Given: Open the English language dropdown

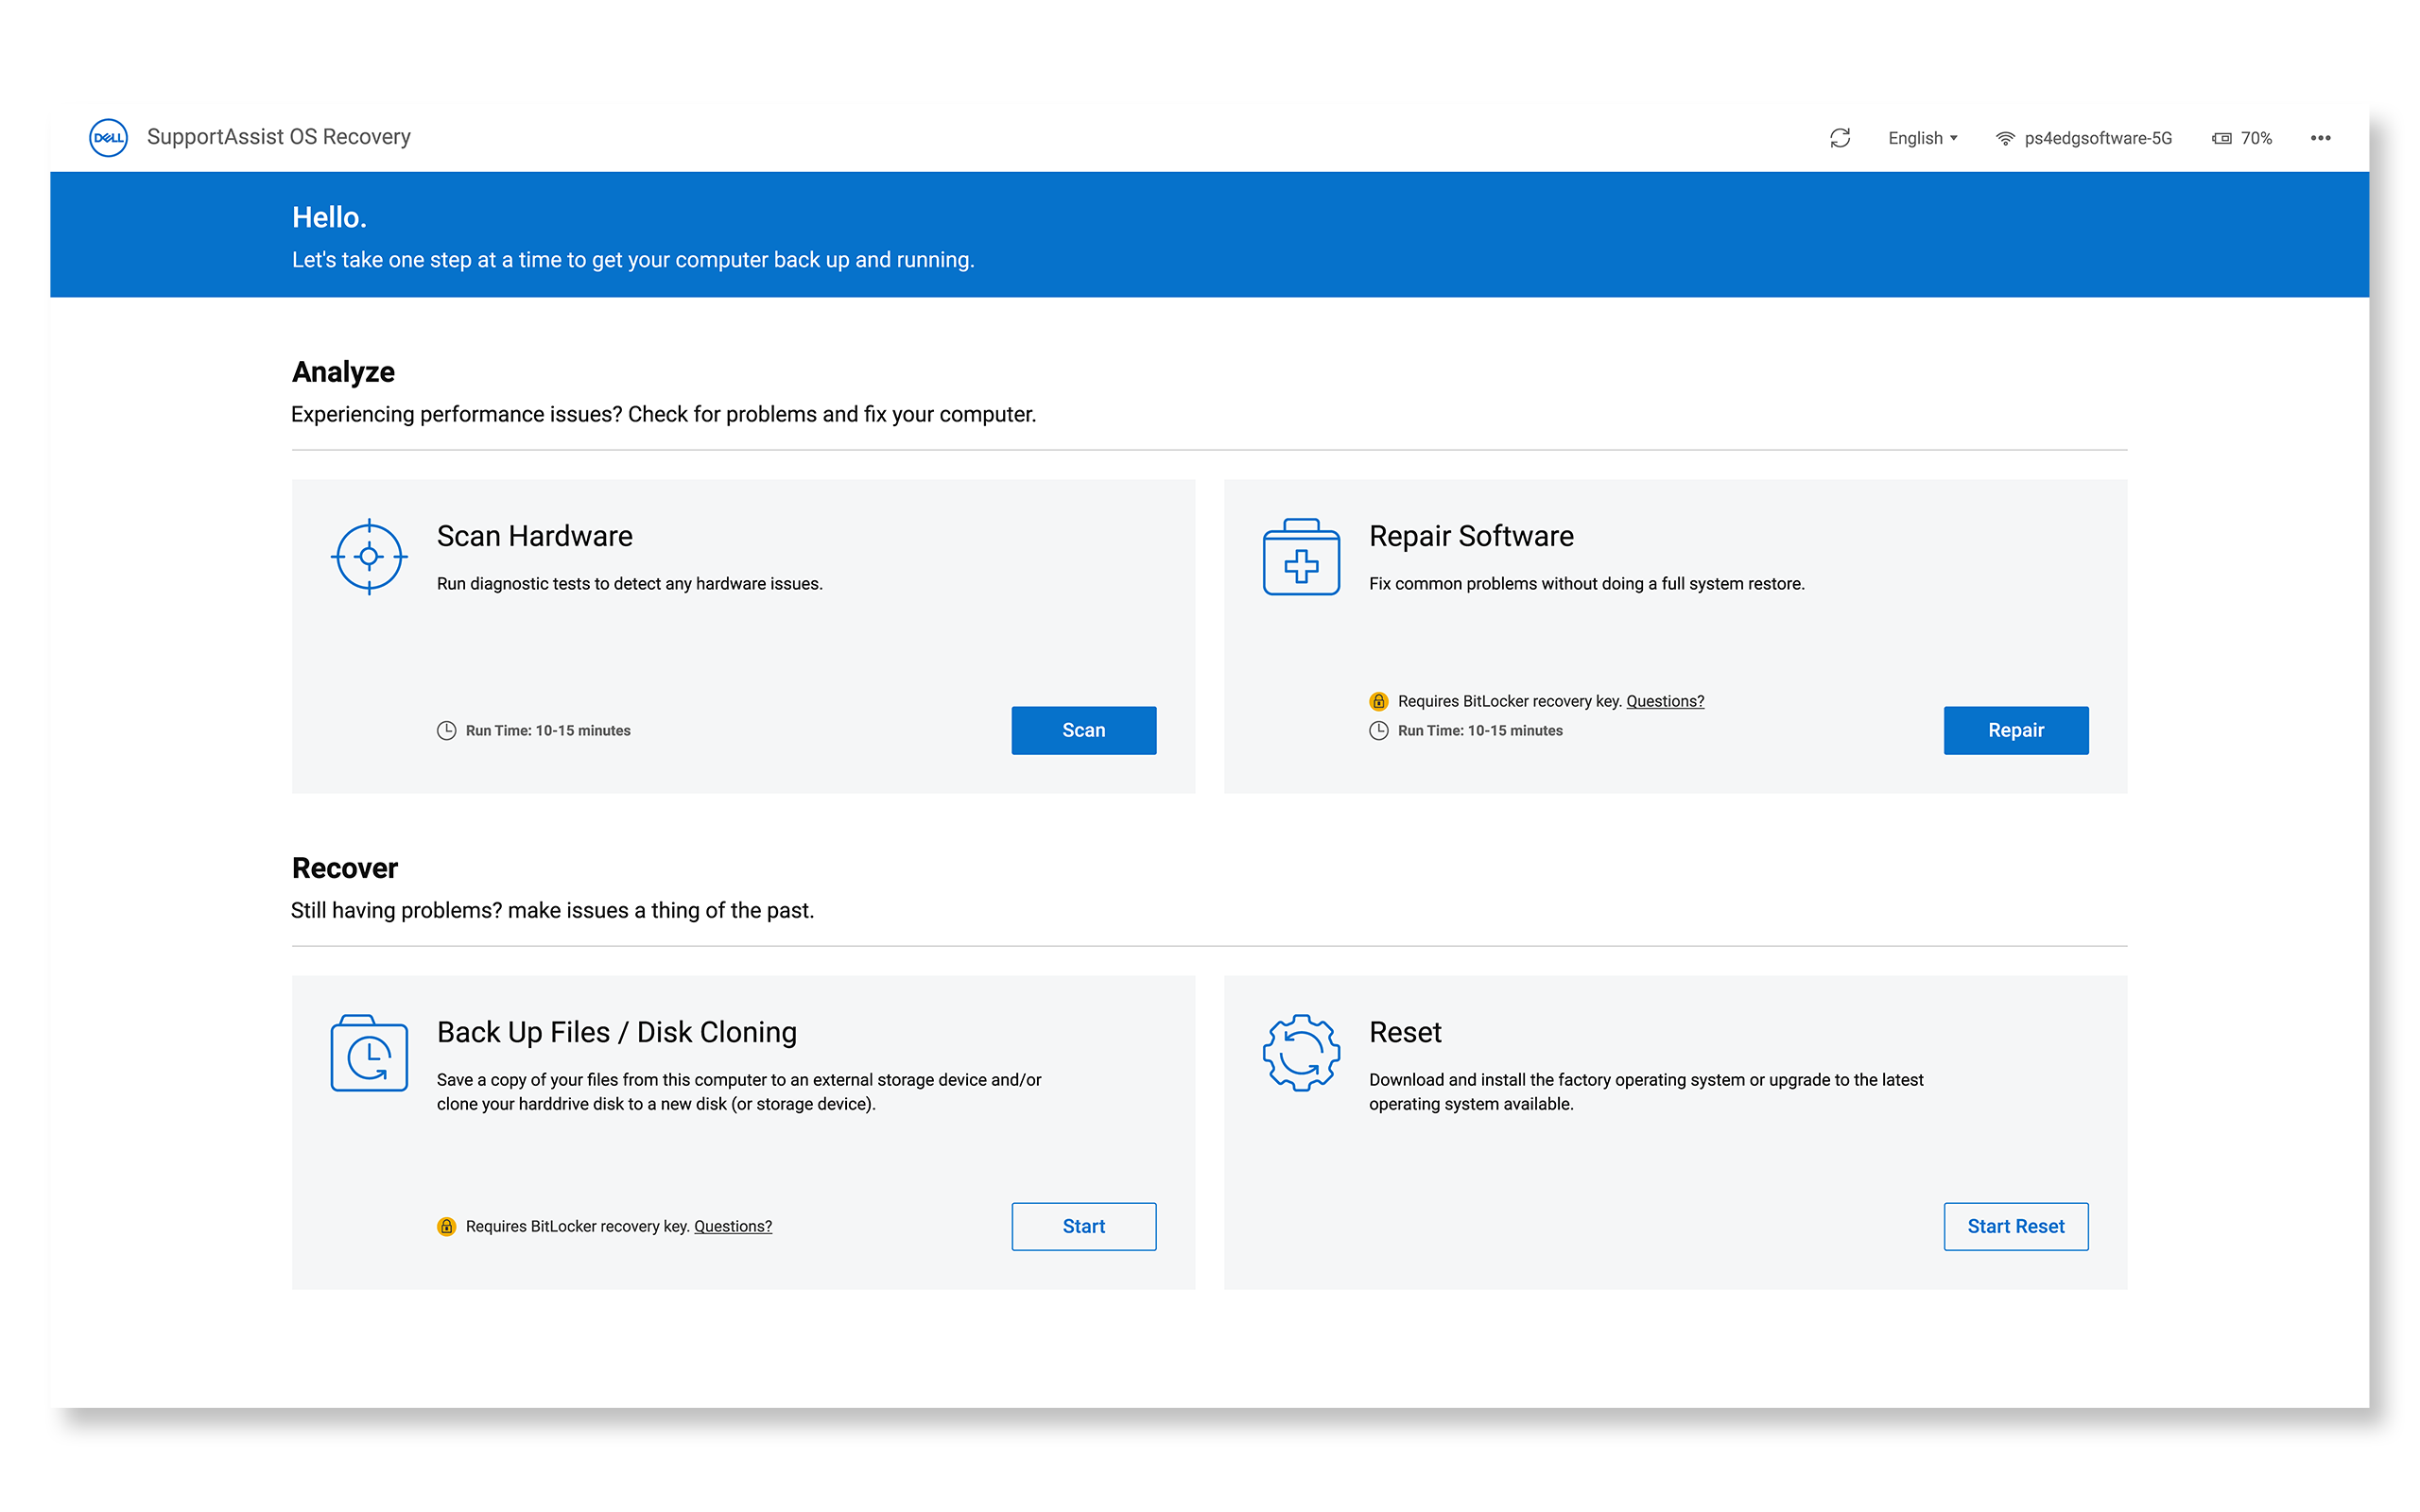Looking at the screenshot, I should coord(1922,138).
